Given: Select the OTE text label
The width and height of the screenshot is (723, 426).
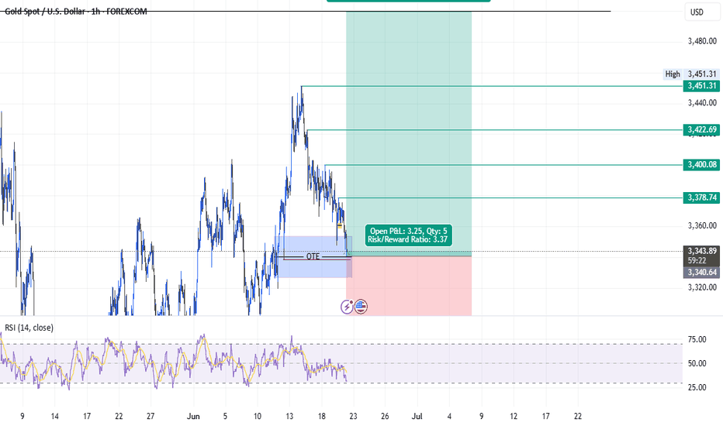Looking at the screenshot, I should click(313, 256).
